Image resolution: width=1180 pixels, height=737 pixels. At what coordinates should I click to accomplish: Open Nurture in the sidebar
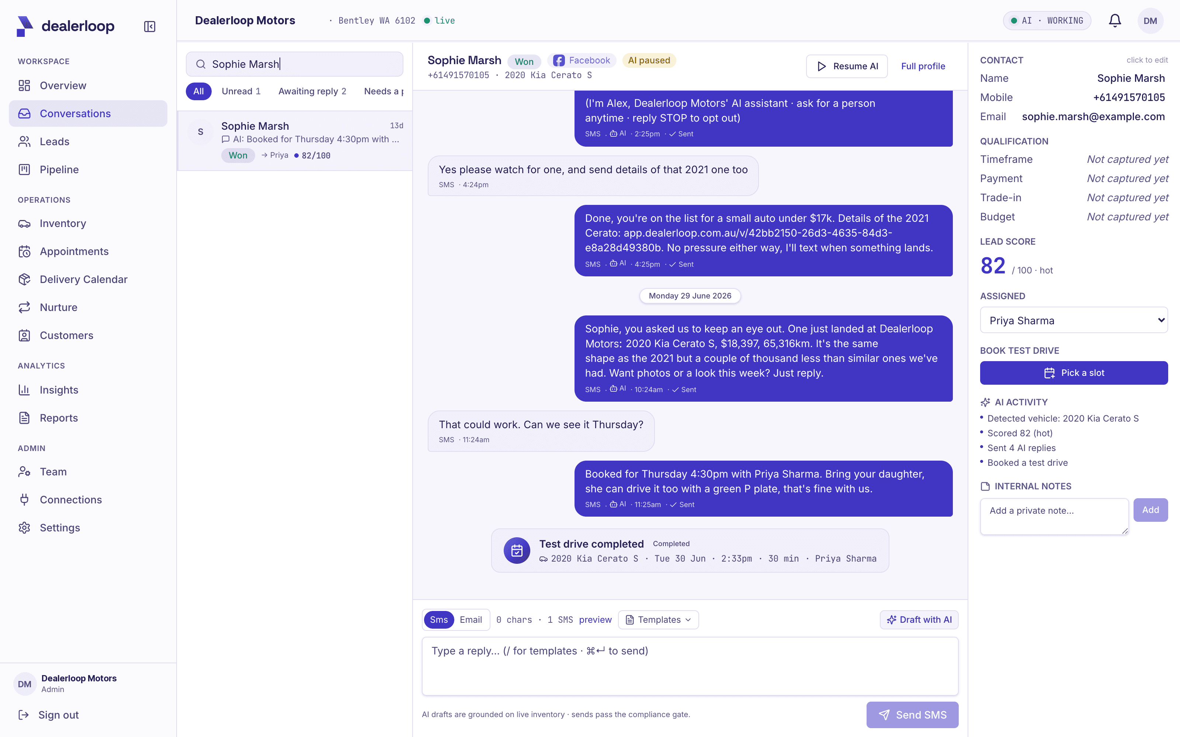(88, 308)
